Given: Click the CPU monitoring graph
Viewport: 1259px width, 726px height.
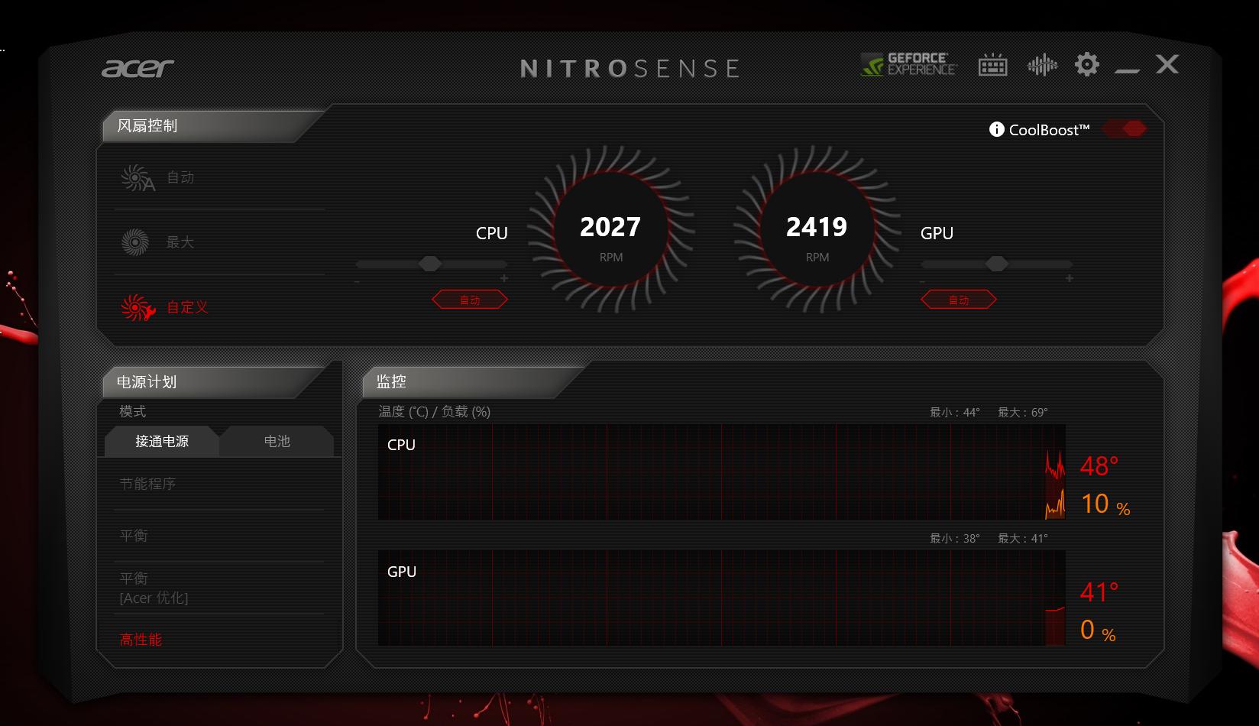Looking at the screenshot, I should point(721,472).
